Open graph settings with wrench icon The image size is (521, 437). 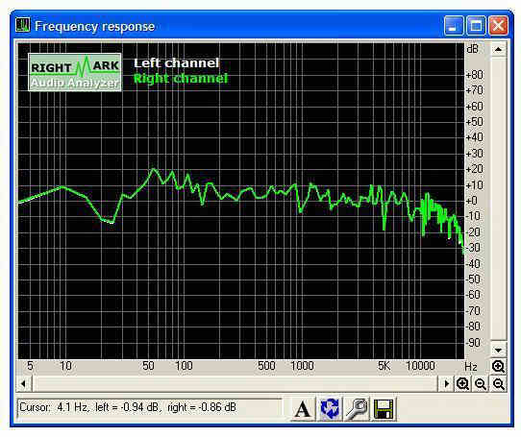pyautogui.click(x=357, y=409)
